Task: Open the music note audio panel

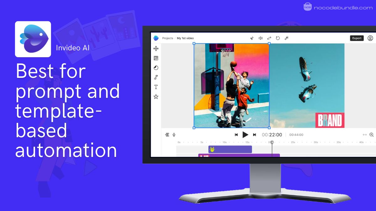Action: 156,78
